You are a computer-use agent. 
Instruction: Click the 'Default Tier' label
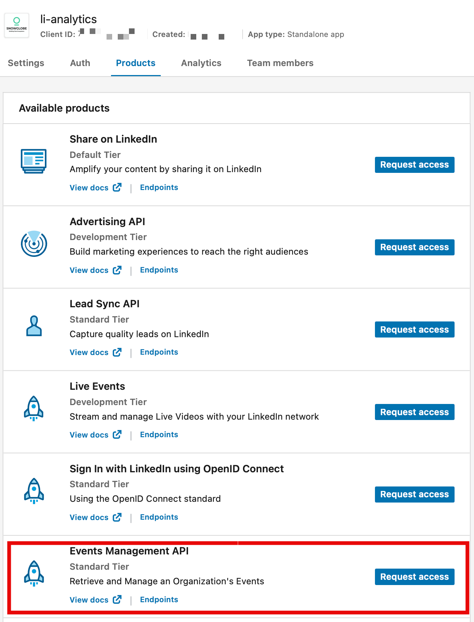click(x=95, y=155)
